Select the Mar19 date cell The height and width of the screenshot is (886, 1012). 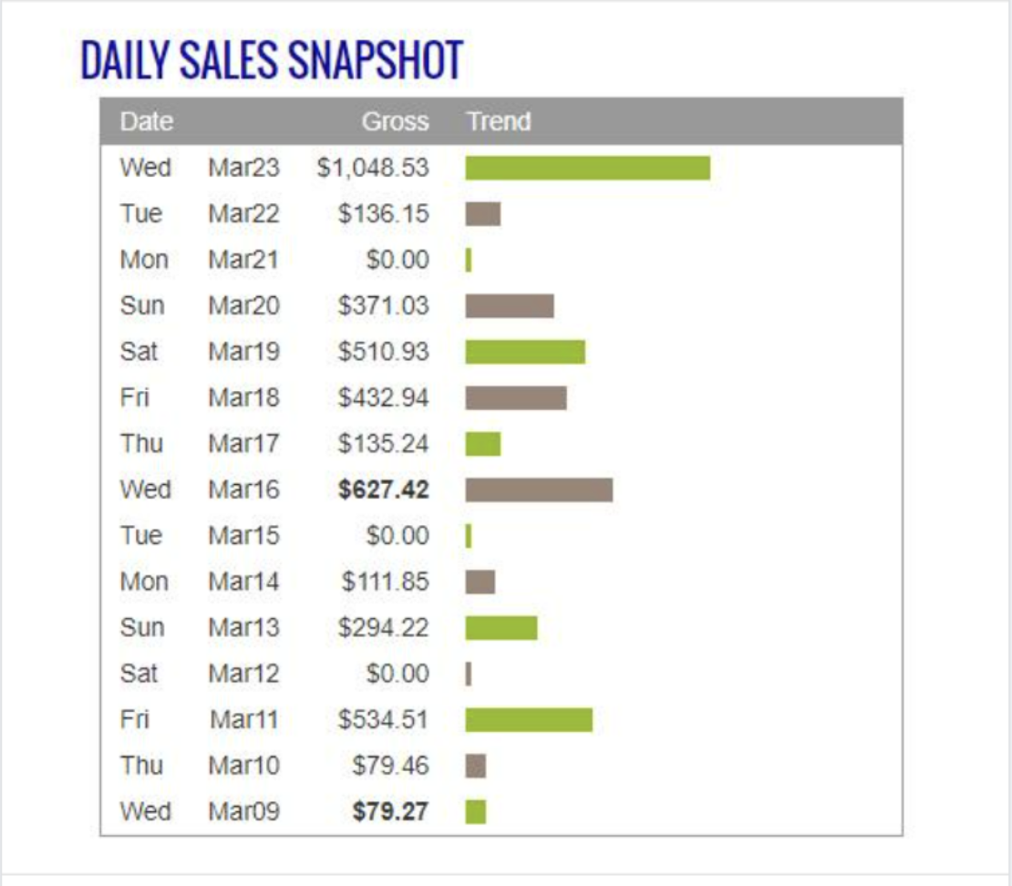243,352
